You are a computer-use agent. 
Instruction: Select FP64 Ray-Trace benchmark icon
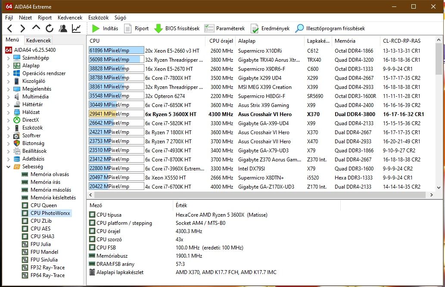[x=25, y=275]
